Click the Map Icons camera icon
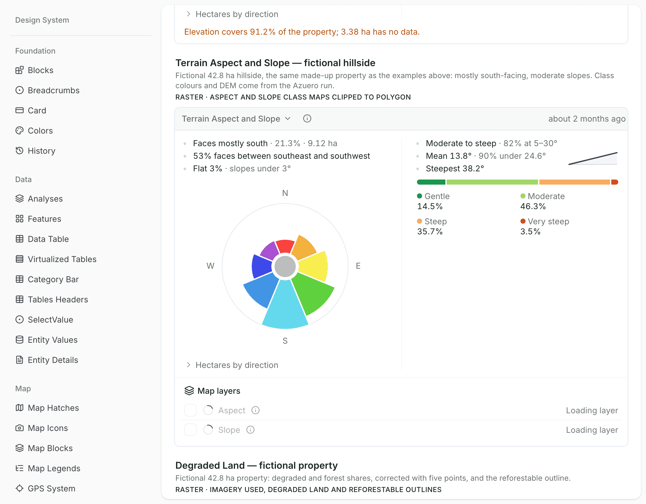This screenshot has height=504, width=646. coord(20,428)
